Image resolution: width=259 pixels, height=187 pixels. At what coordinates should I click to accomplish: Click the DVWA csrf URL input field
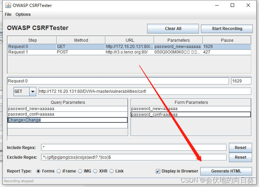145,91
